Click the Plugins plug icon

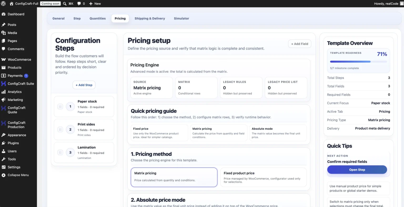click(x=3, y=143)
